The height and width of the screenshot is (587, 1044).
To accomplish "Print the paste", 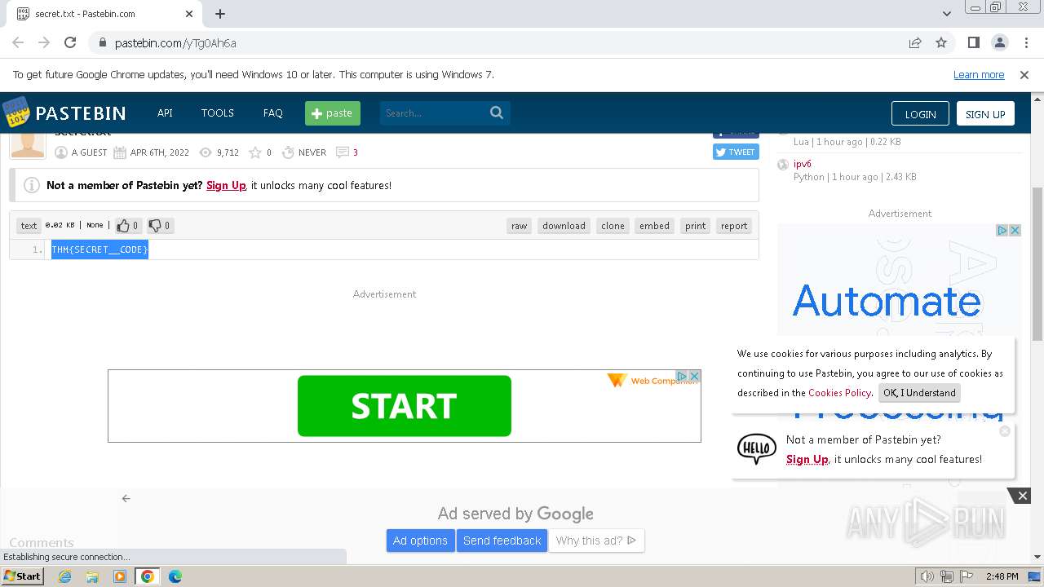I will 696,226.
